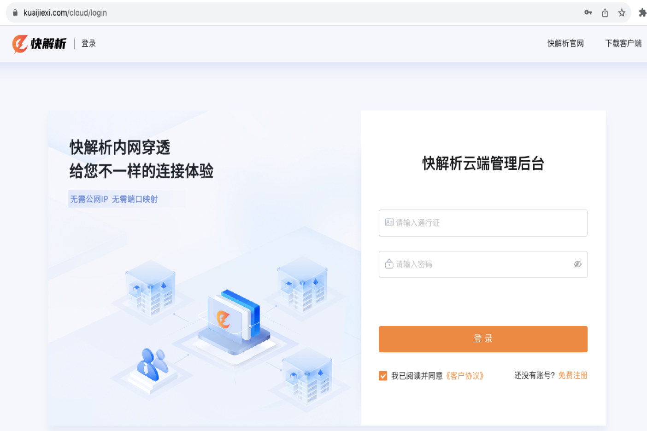Toggle password visibility with the eye icon

click(577, 264)
